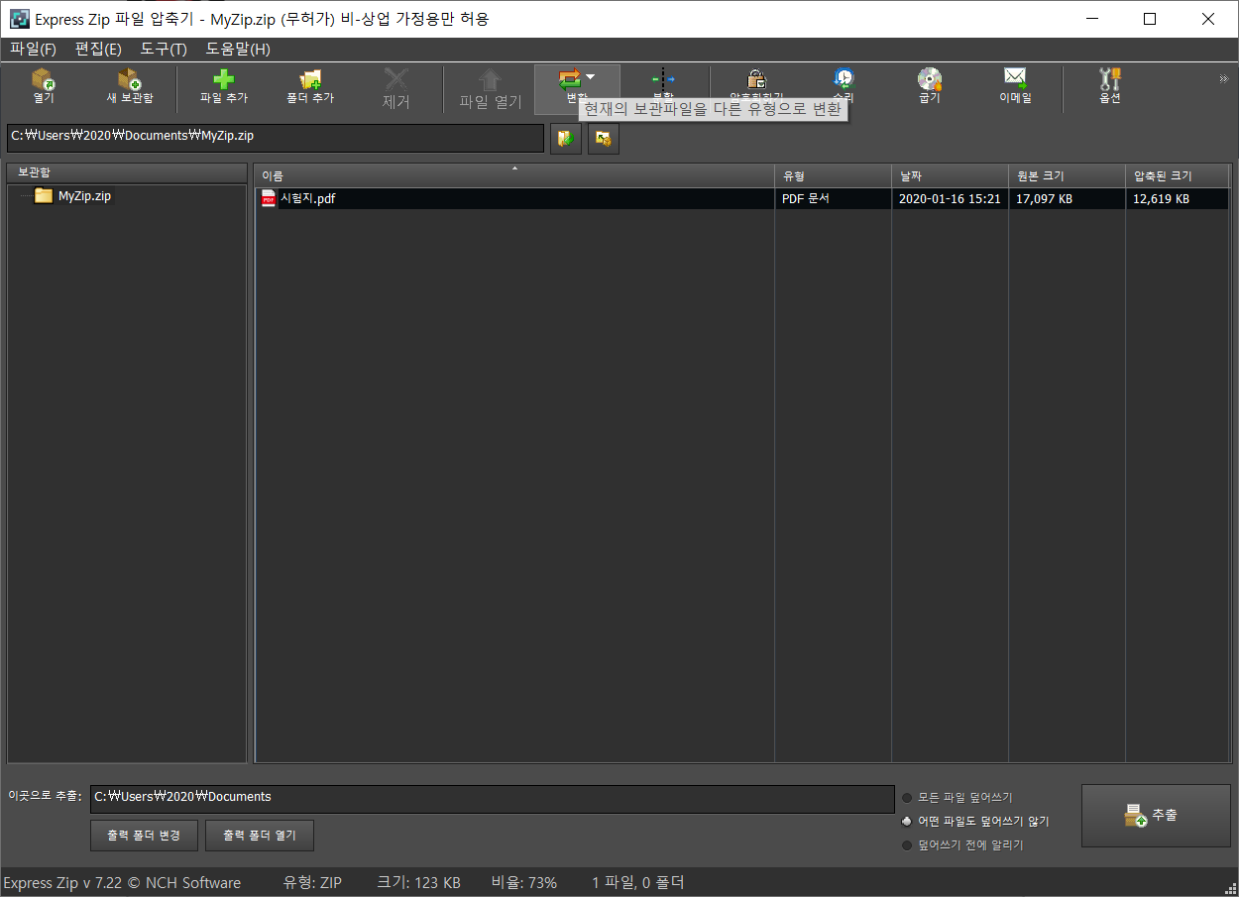
Task: Sort by the 날짜 column header
Action: (x=950, y=175)
